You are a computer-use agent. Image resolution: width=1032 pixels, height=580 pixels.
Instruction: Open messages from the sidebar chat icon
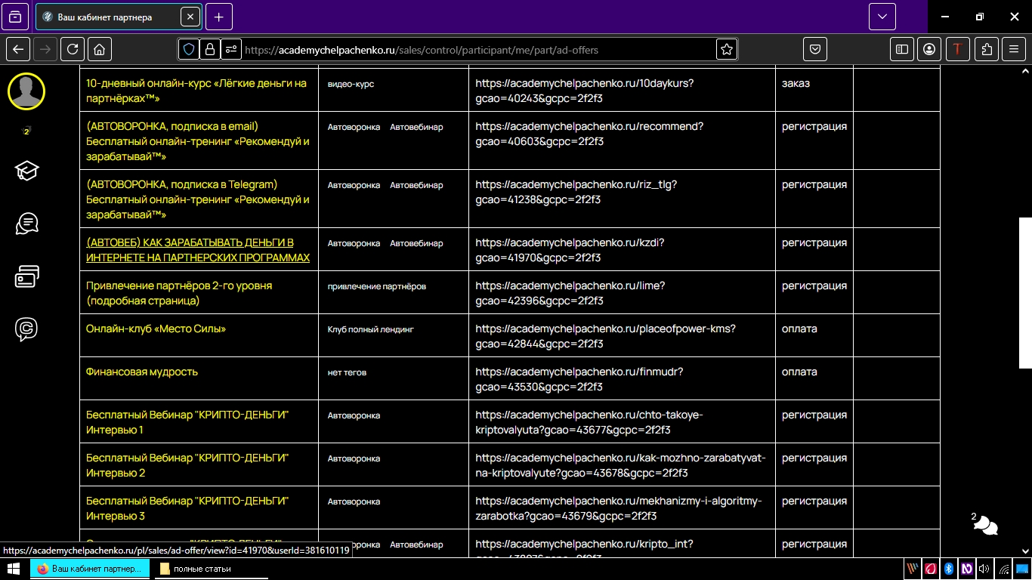pyautogui.click(x=26, y=224)
